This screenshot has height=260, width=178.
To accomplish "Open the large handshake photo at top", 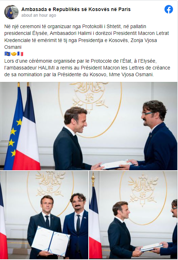I will click(x=89, y=126).
